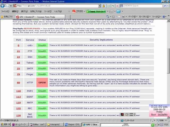Click the compatibility view page icon
The image size is (170, 127).
pos(109,6)
